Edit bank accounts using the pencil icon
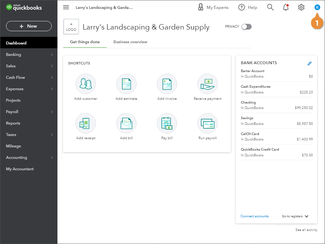325x244 pixels. coord(310,63)
